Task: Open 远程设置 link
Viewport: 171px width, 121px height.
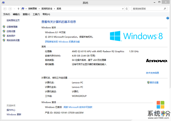Action: click(x=11, y=31)
